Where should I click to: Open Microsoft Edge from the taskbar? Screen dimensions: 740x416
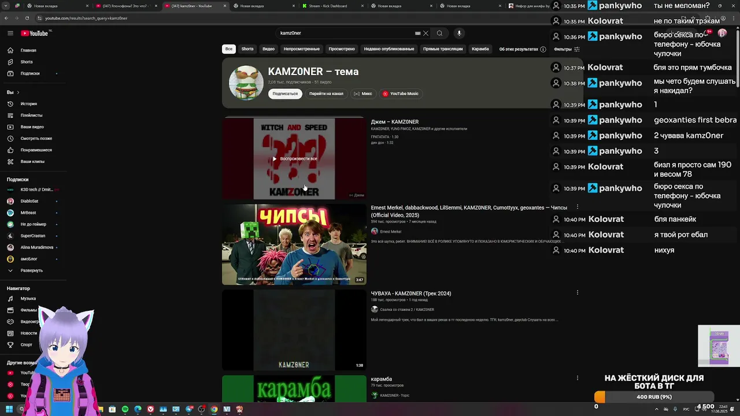(x=138, y=409)
